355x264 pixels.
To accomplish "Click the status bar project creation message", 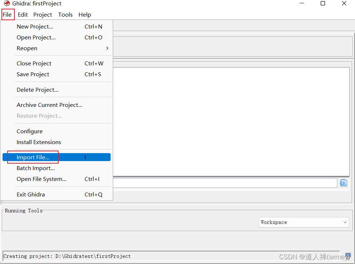I will (67, 256).
